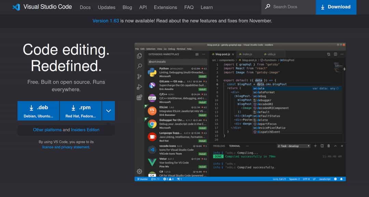
Task: Click the Explorer files icon in activity bar
Action: 139,56
